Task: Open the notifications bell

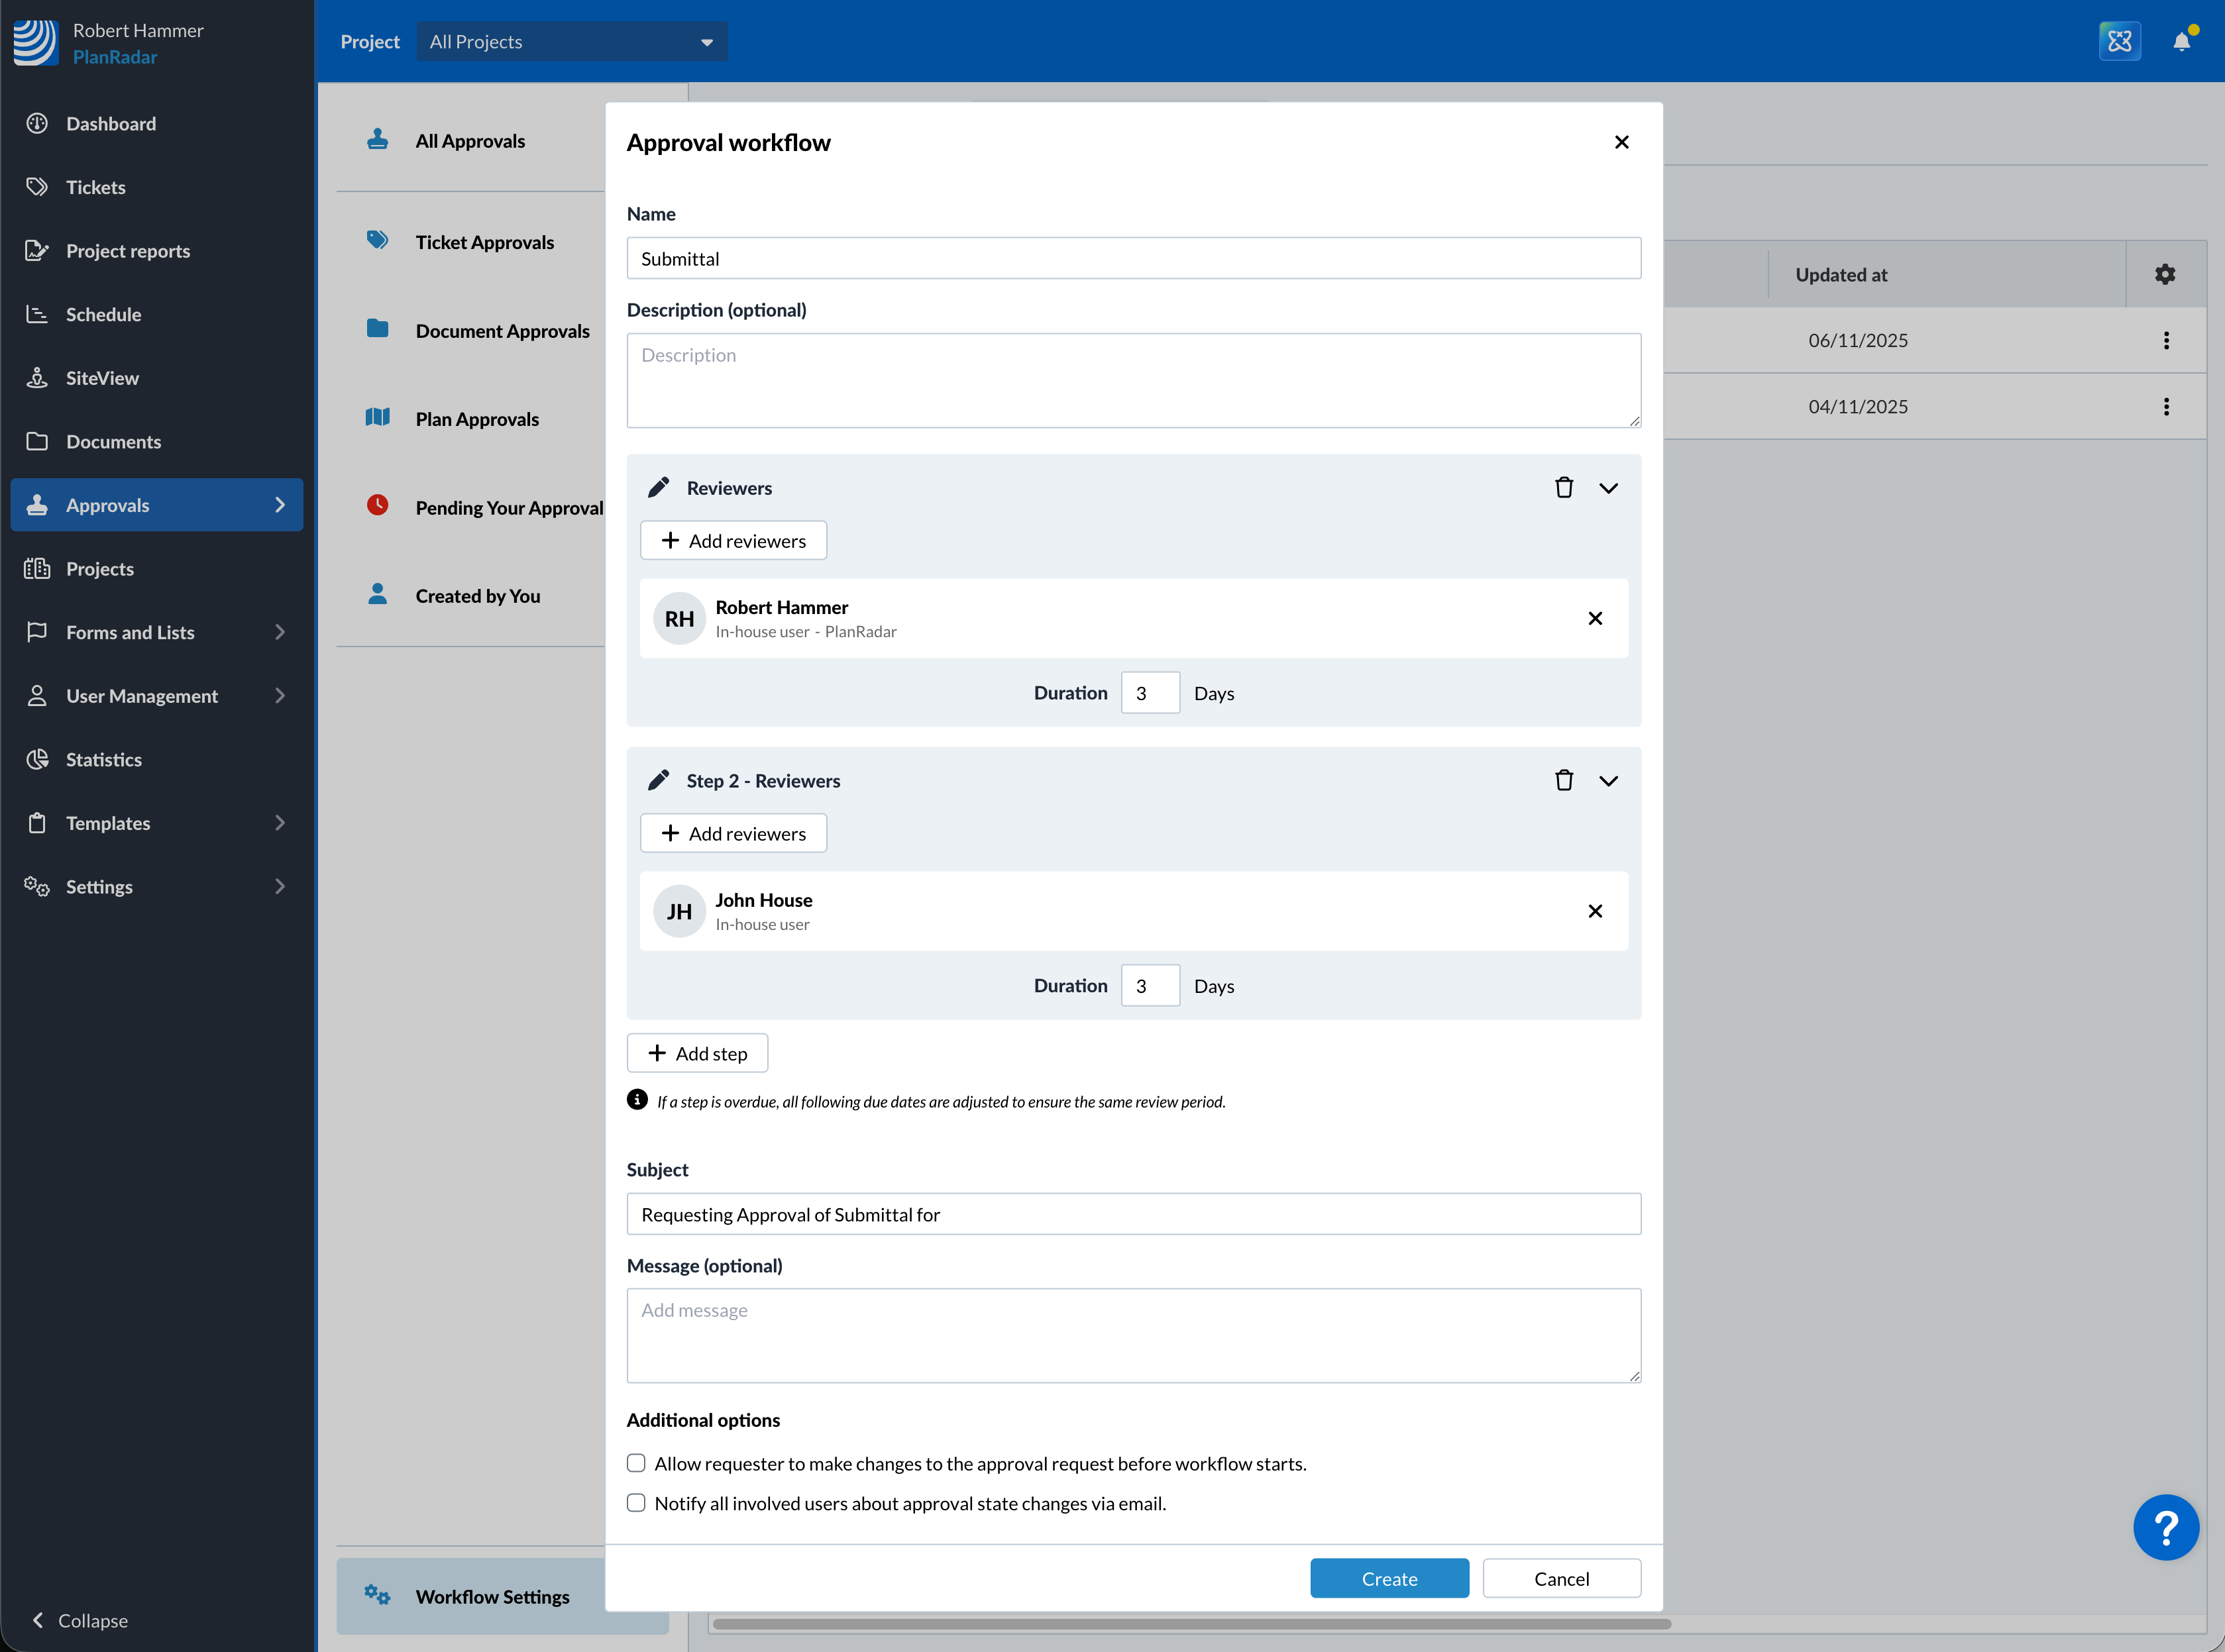Action: pos(2181,42)
